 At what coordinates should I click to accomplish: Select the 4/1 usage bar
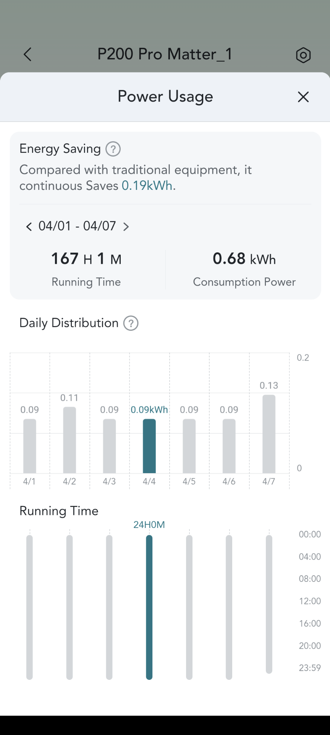[x=30, y=446]
